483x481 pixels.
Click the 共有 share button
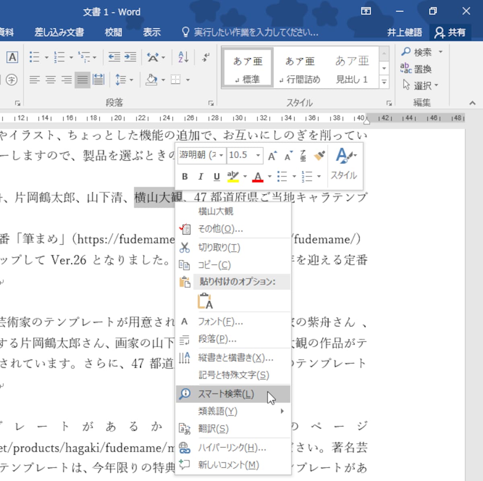coord(450,32)
